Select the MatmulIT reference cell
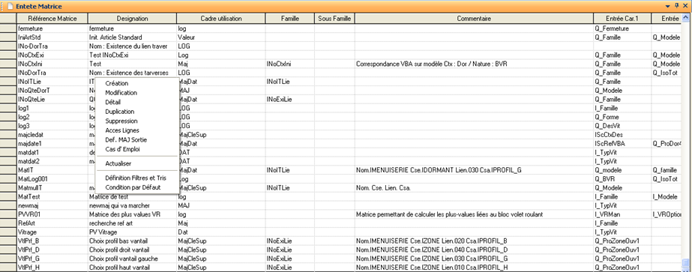The image size is (692, 272). [52, 188]
